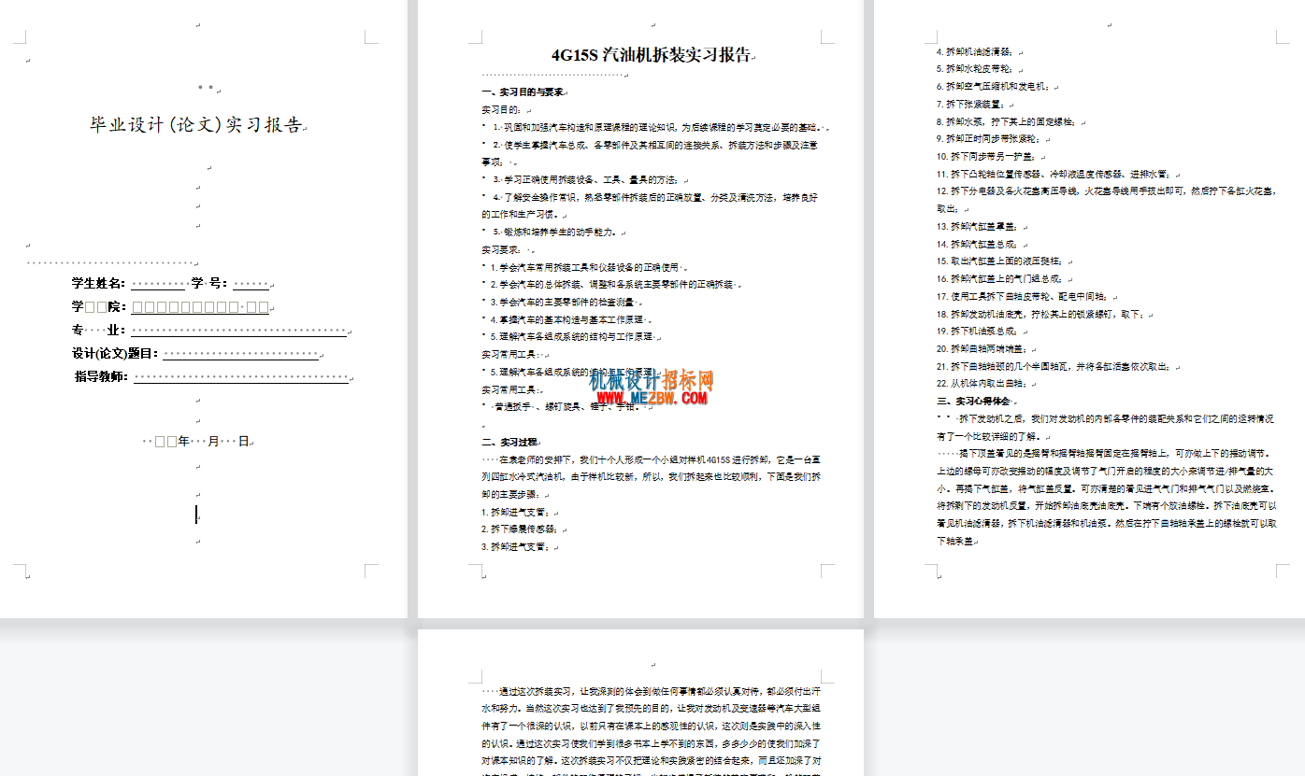Screen dimensions: 1305x776
Task: Click step '5. 拆卸水轮皮带轮'
Action: (x=974, y=68)
